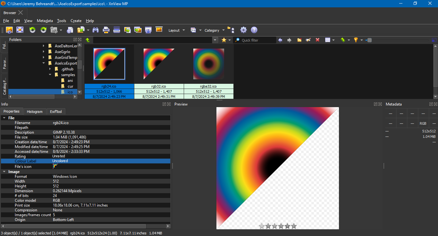Screen dimensions: 438x236
Task: Collapse the File properties section
Action: 4,118
